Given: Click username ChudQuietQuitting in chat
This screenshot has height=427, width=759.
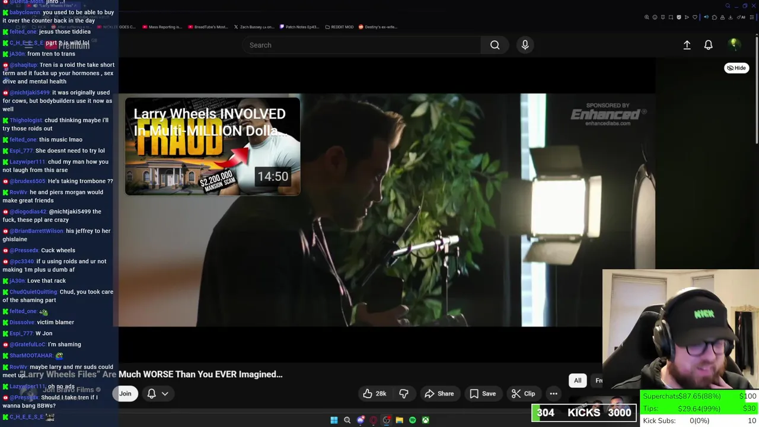Looking at the screenshot, I should [33, 292].
